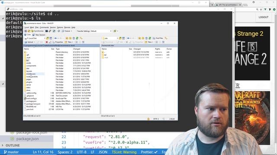
Task: Select the .git folder in local panel
Action: click(28, 55)
